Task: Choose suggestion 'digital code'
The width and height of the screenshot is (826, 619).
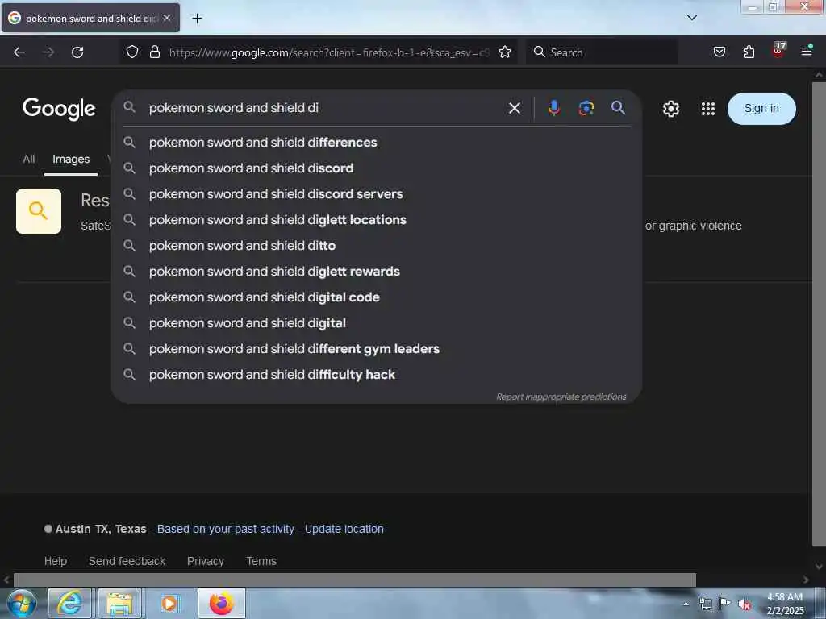Action: 376,297
